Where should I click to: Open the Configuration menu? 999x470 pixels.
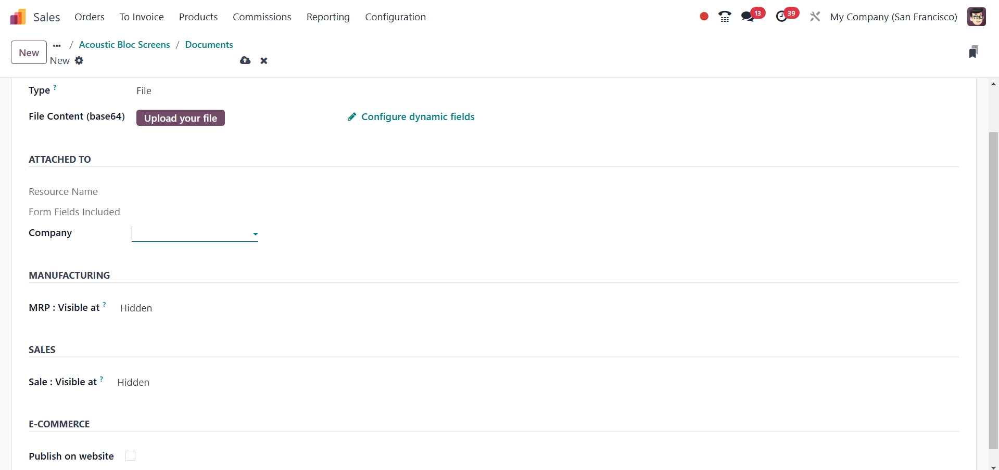tap(395, 17)
